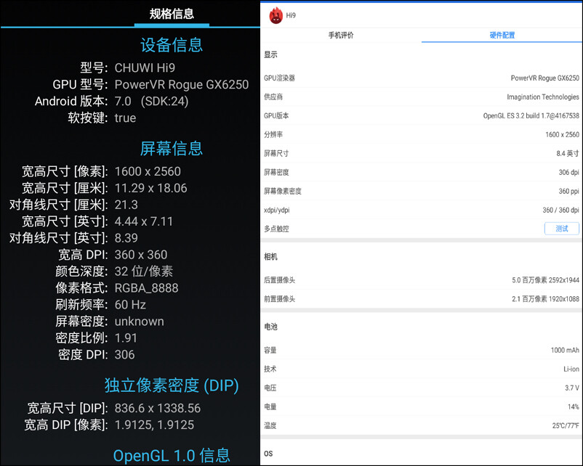The image size is (583, 466).
Task: Click OpenGL 1.0 信息 heading
Action: coord(172,456)
